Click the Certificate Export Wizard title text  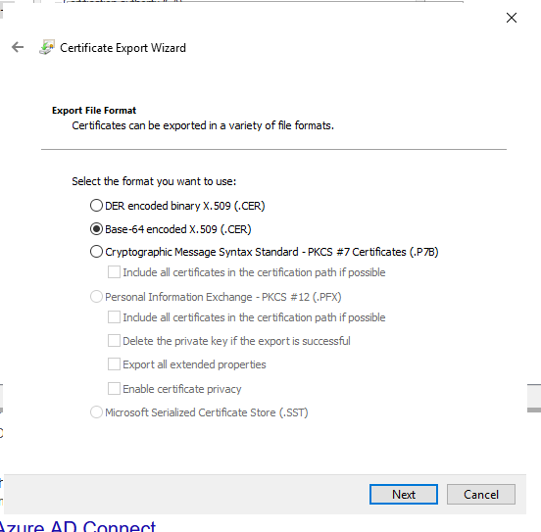click(123, 48)
